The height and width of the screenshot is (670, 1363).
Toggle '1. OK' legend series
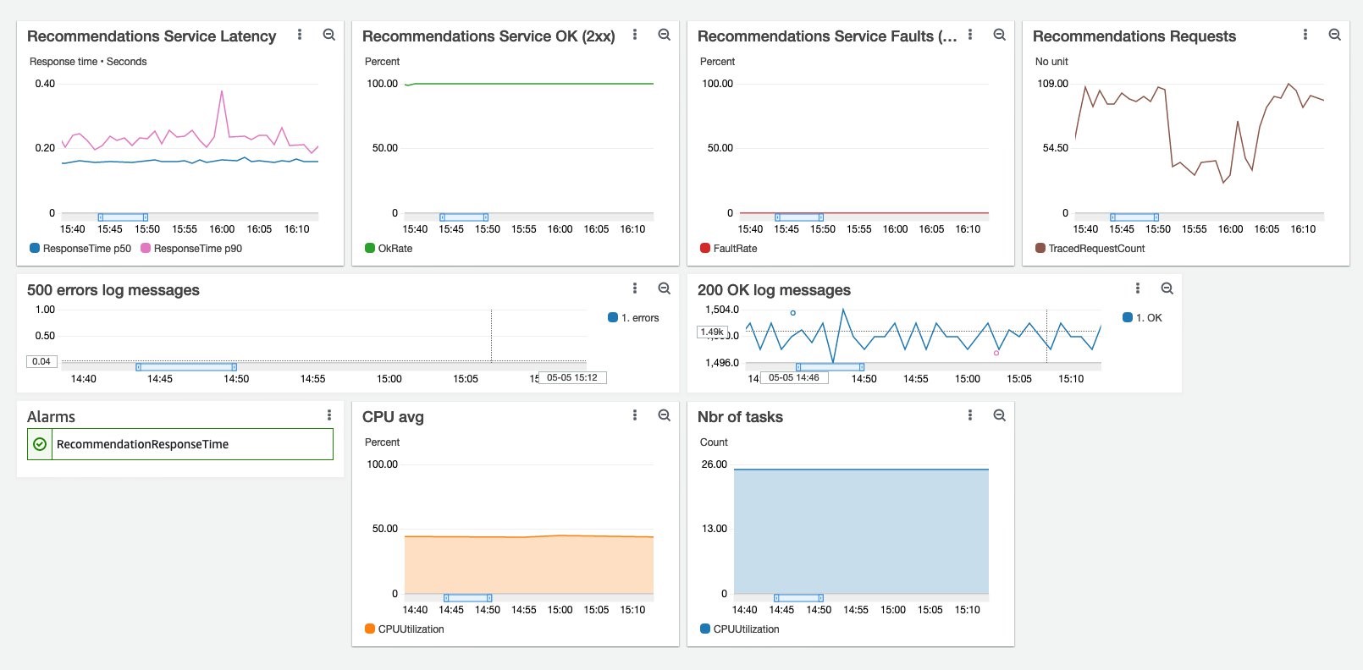pos(1142,318)
